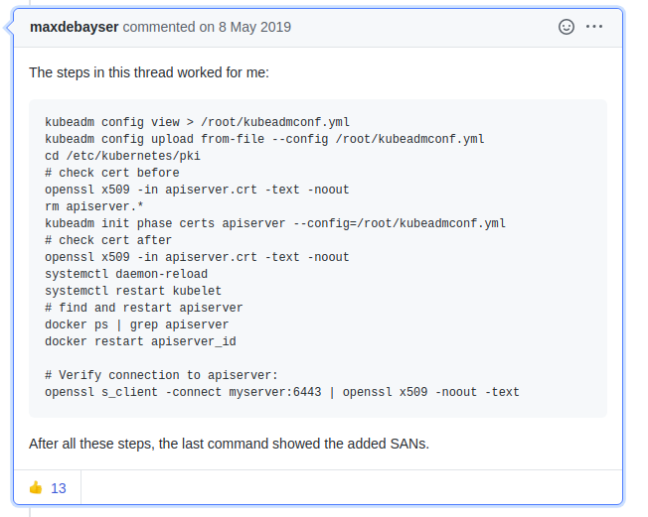
Task: Click the "docker ps | grep apiserver" line
Action: pyautogui.click(x=136, y=324)
